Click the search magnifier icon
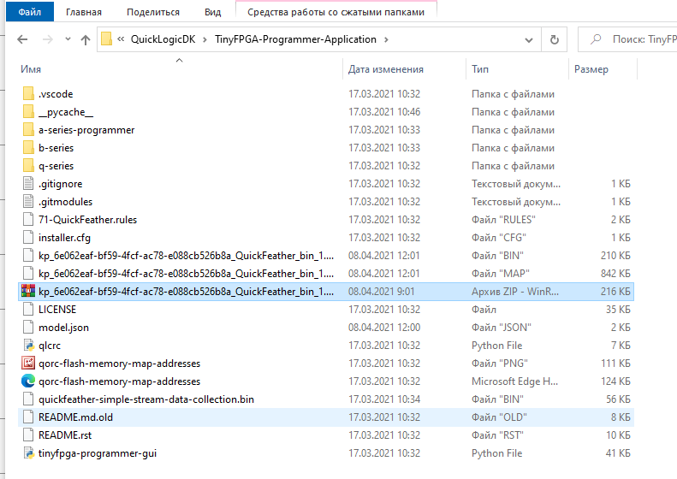This screenshot has width=677, height=479. (x=596, y=39)
